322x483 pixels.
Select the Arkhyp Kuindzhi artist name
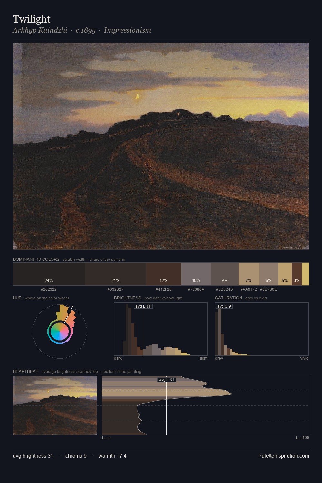(x=40, y=30)
